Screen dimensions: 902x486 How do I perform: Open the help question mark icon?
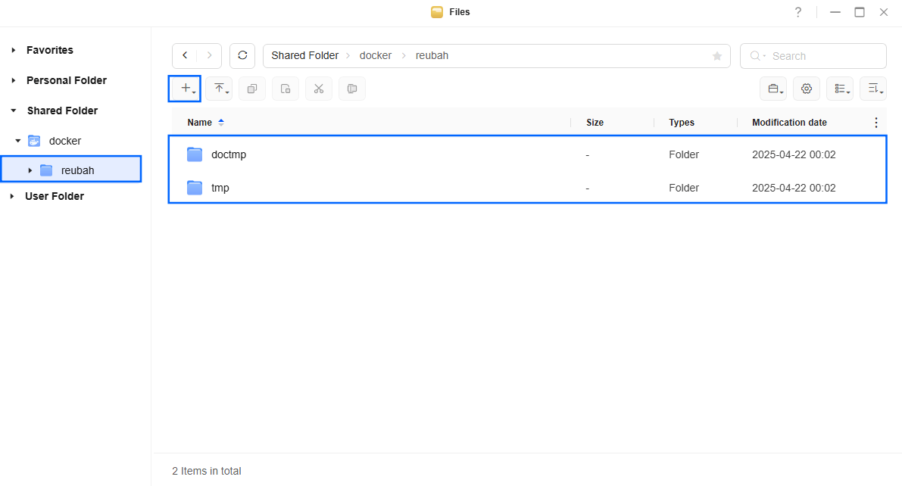coord(797,12)
